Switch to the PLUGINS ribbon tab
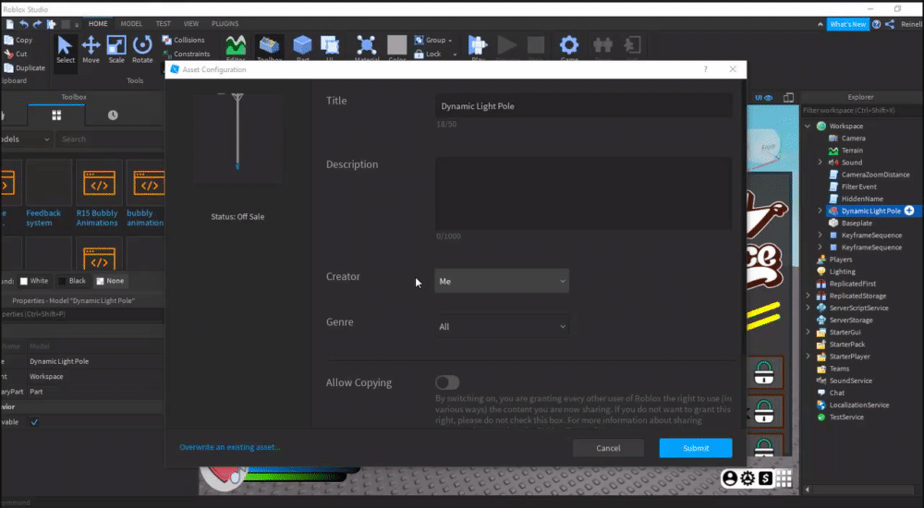 225,24
